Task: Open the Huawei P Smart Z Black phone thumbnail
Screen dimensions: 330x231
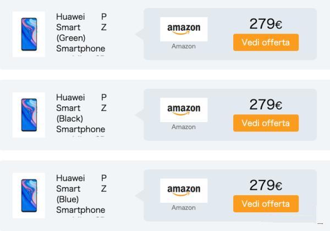Action: coord(29,115)
